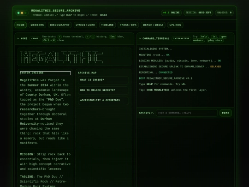Click 'INITIALISING SYSTEM...' terminal line
The height and width of the screenshot is (187, 249).
click(156, 49)
